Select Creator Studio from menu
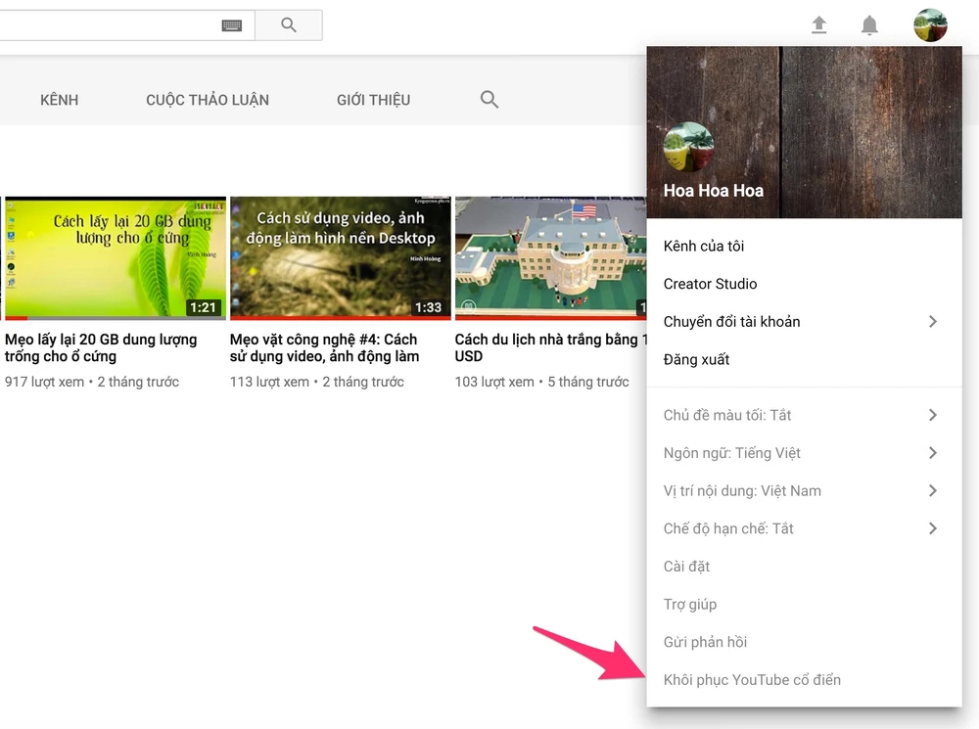The height and width of the screenshot is (729, 979). (x=710, y=284)
